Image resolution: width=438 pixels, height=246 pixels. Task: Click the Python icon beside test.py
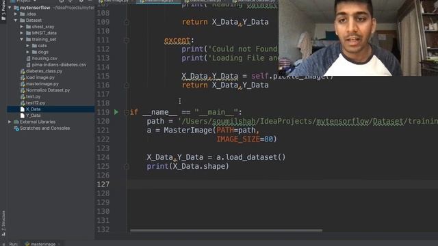(x=23, y=96)
